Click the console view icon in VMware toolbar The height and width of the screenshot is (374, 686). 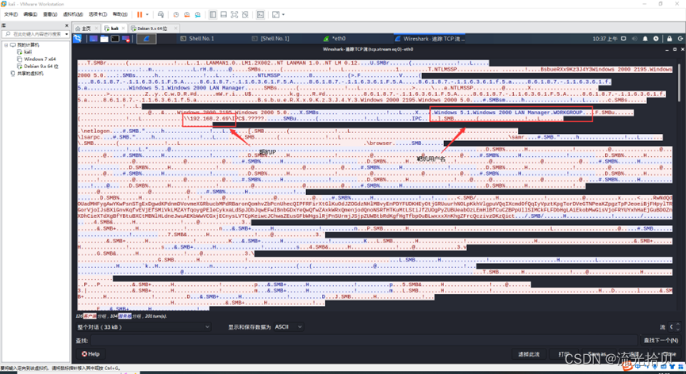click(260, 14)
